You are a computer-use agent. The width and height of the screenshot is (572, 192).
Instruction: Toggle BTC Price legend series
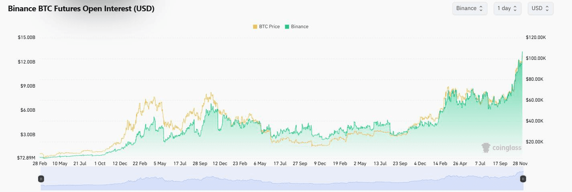(x=266, y=27)
